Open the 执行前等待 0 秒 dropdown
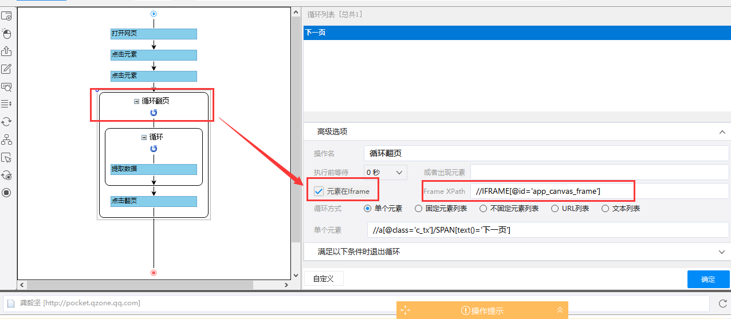 click(385, 172)
